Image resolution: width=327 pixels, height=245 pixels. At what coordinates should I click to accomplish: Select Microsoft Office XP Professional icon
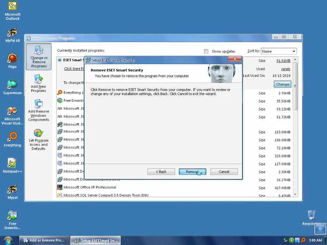60,187
